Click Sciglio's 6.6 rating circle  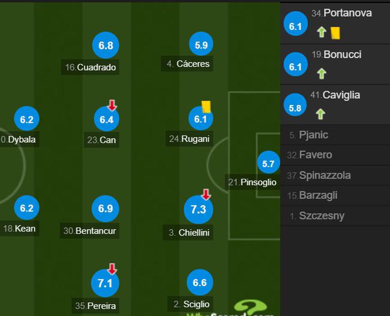click(200, 282)
